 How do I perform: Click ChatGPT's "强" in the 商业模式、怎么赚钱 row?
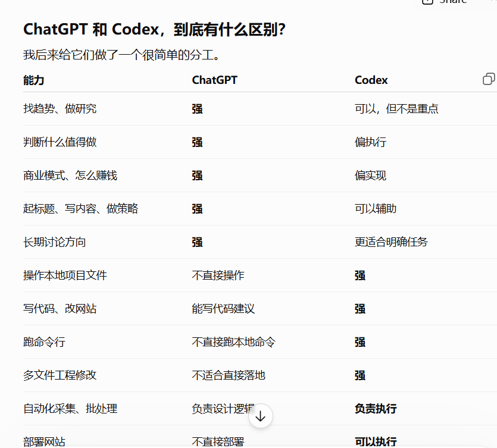pyautogui.click(x=197, y=175)
